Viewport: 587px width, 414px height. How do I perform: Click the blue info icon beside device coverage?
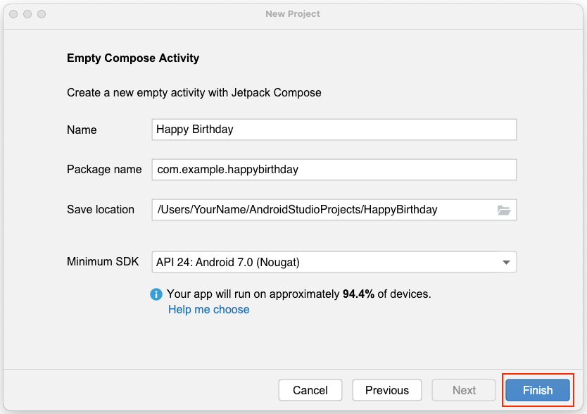[x=156, y=294]
